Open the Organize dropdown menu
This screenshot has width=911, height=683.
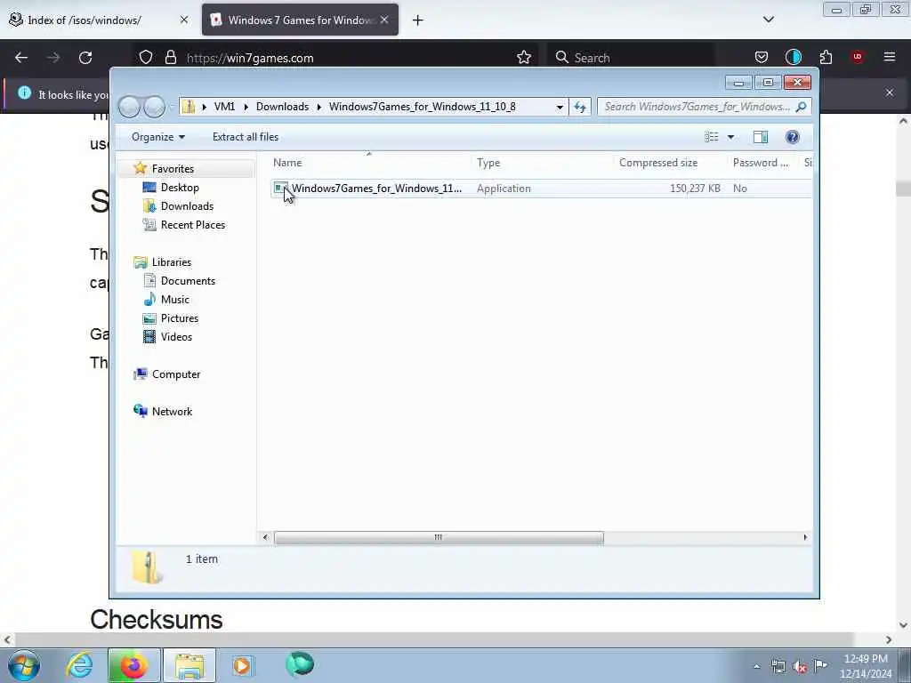point(158,137)
